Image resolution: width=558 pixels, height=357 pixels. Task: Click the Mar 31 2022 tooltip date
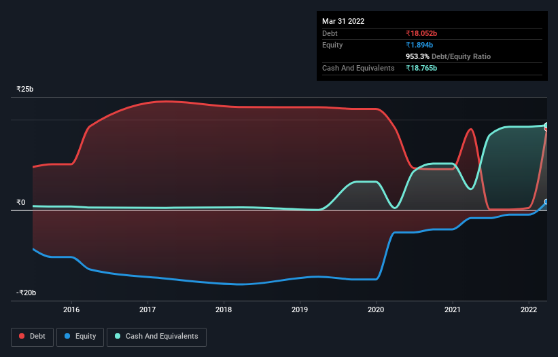click(343, 21)
